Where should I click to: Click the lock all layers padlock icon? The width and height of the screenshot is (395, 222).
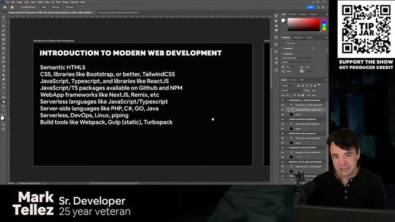click(302, 95)
